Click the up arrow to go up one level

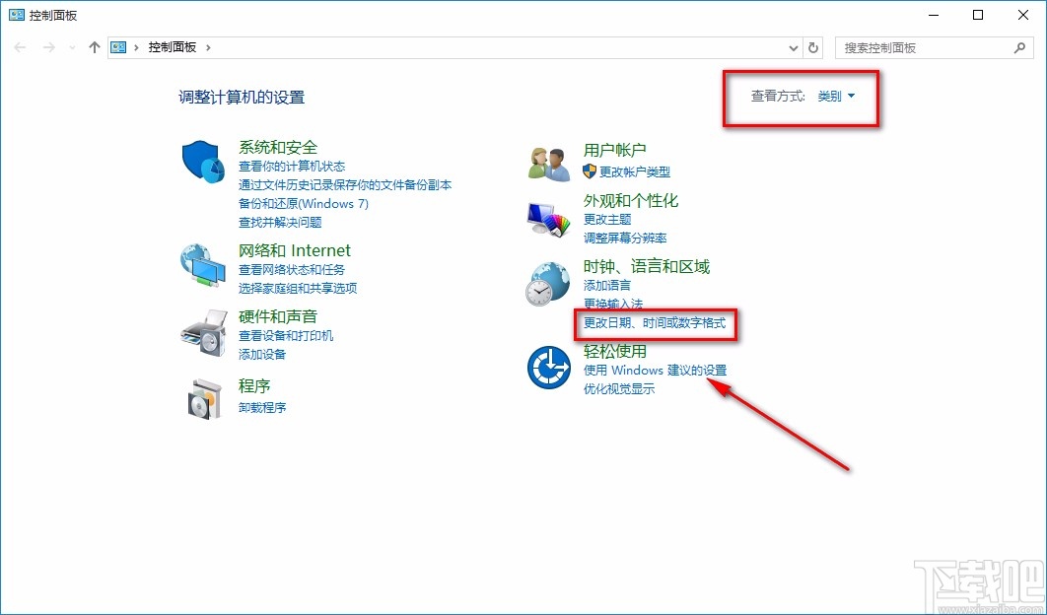94,46
